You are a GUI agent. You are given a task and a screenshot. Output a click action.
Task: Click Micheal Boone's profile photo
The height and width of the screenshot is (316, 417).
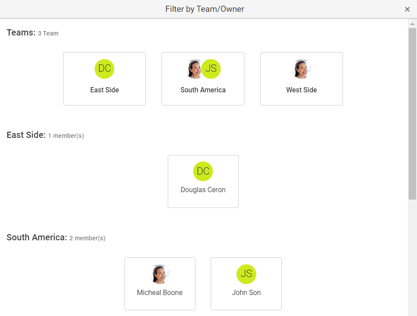click(160, 274)
